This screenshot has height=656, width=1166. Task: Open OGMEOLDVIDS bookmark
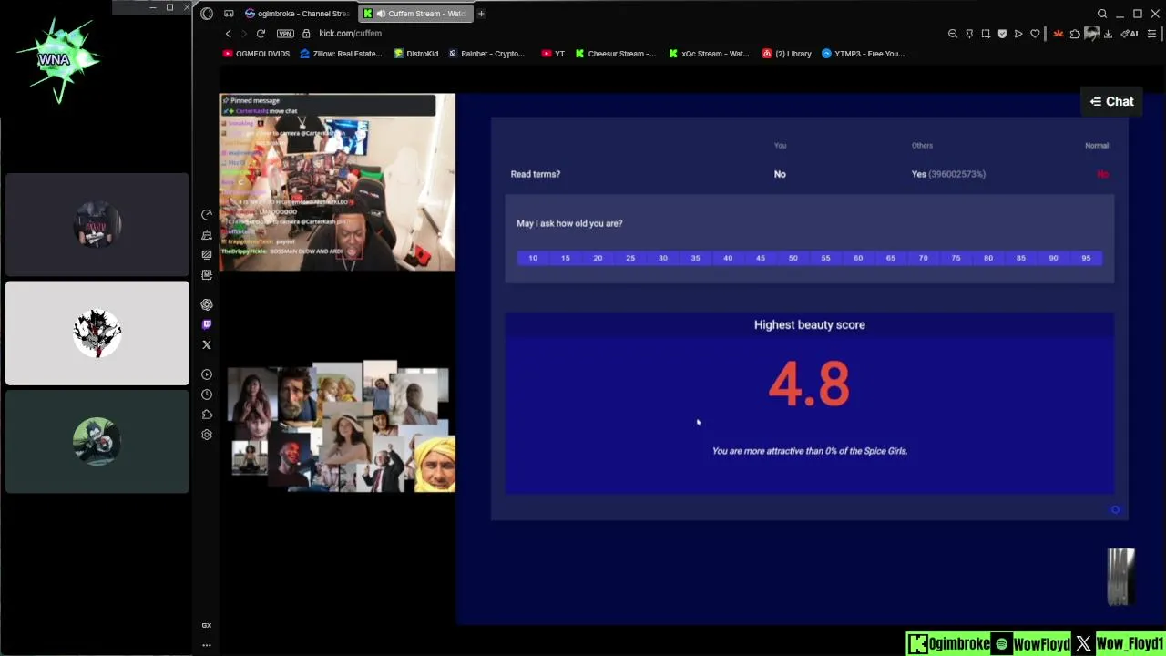(257, 54)
